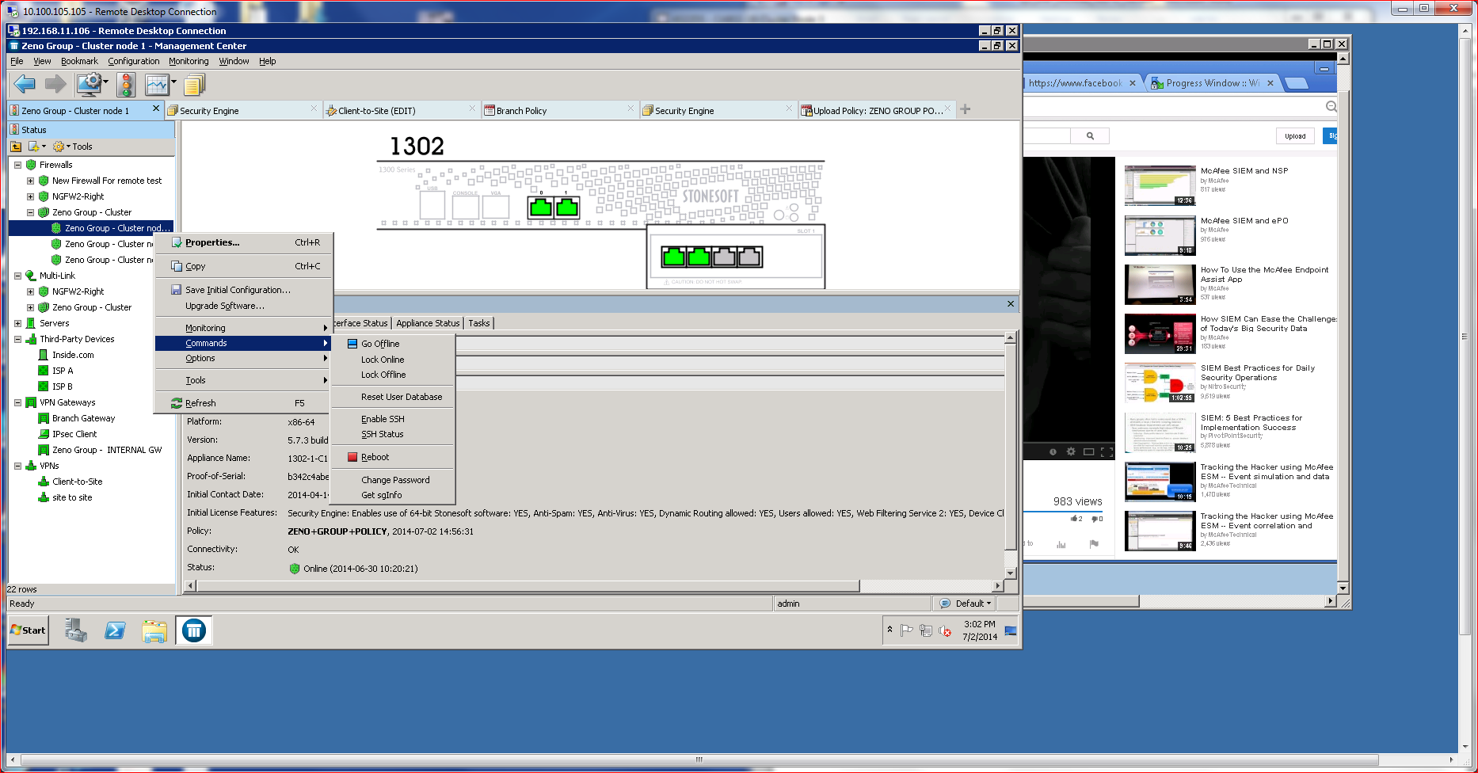Screen dimensions: 1478x773
Task: Collapse the Third-Party Devices node
Action: coord(17,339)
